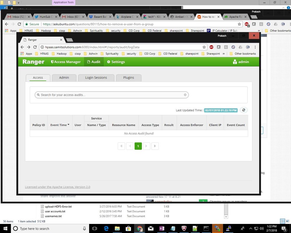
Task: Open the Apache License Version 2.0 link
Action: 58,187
